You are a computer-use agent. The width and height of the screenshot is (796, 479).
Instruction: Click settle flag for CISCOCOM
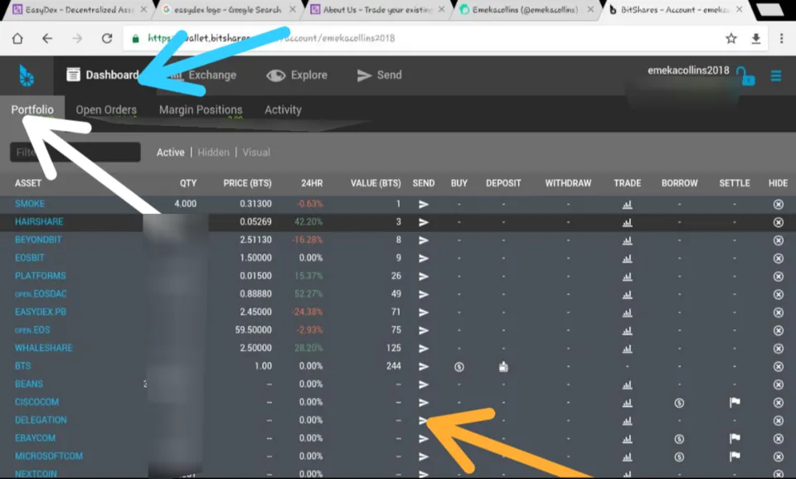click(735, 403)
